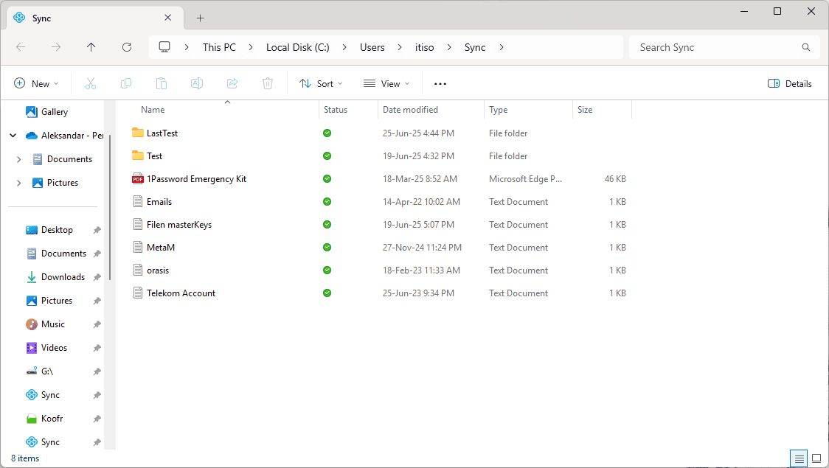
Task: Toggle the Details pane
Action: [x=789, y=83]
